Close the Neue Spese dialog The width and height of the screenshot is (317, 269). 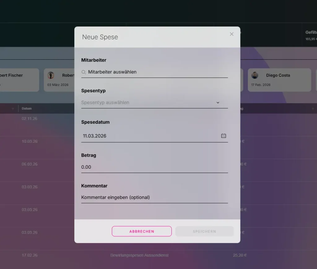(x=232, y=34)
